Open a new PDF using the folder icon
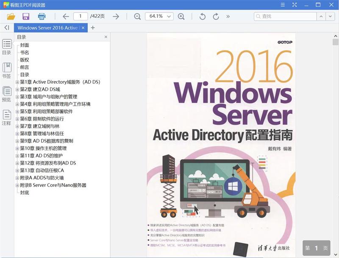The width and height of the screenshot is (339, 258). pyautogui.click(x=11, y=16)
